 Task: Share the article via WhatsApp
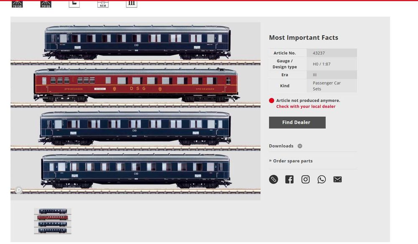(x=321, y=179)
